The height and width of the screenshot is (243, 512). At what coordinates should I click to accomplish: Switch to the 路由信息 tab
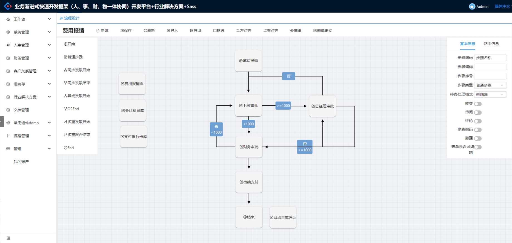(491, 44)
